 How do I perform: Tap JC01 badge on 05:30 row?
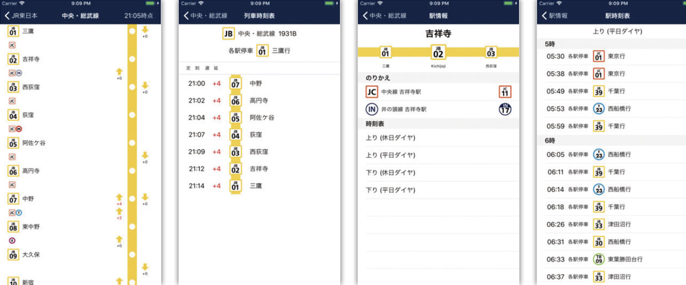(599, 56)
